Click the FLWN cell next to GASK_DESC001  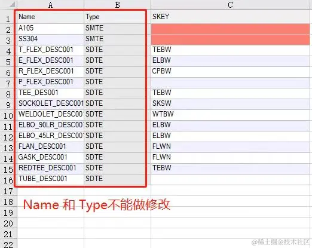(231, 158)
